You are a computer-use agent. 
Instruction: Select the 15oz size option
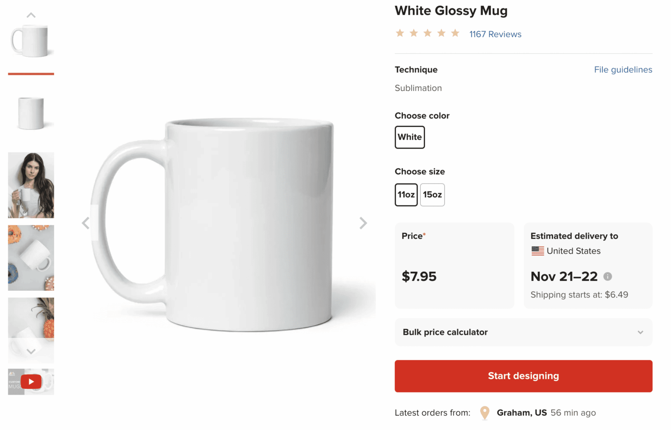tap(432, 194)
